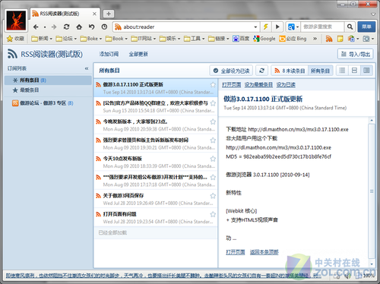Image resolution: width=380 pixels, height=284 pixels.
Task: Click the browser forward arrow
Action: (x=54, y=27)
